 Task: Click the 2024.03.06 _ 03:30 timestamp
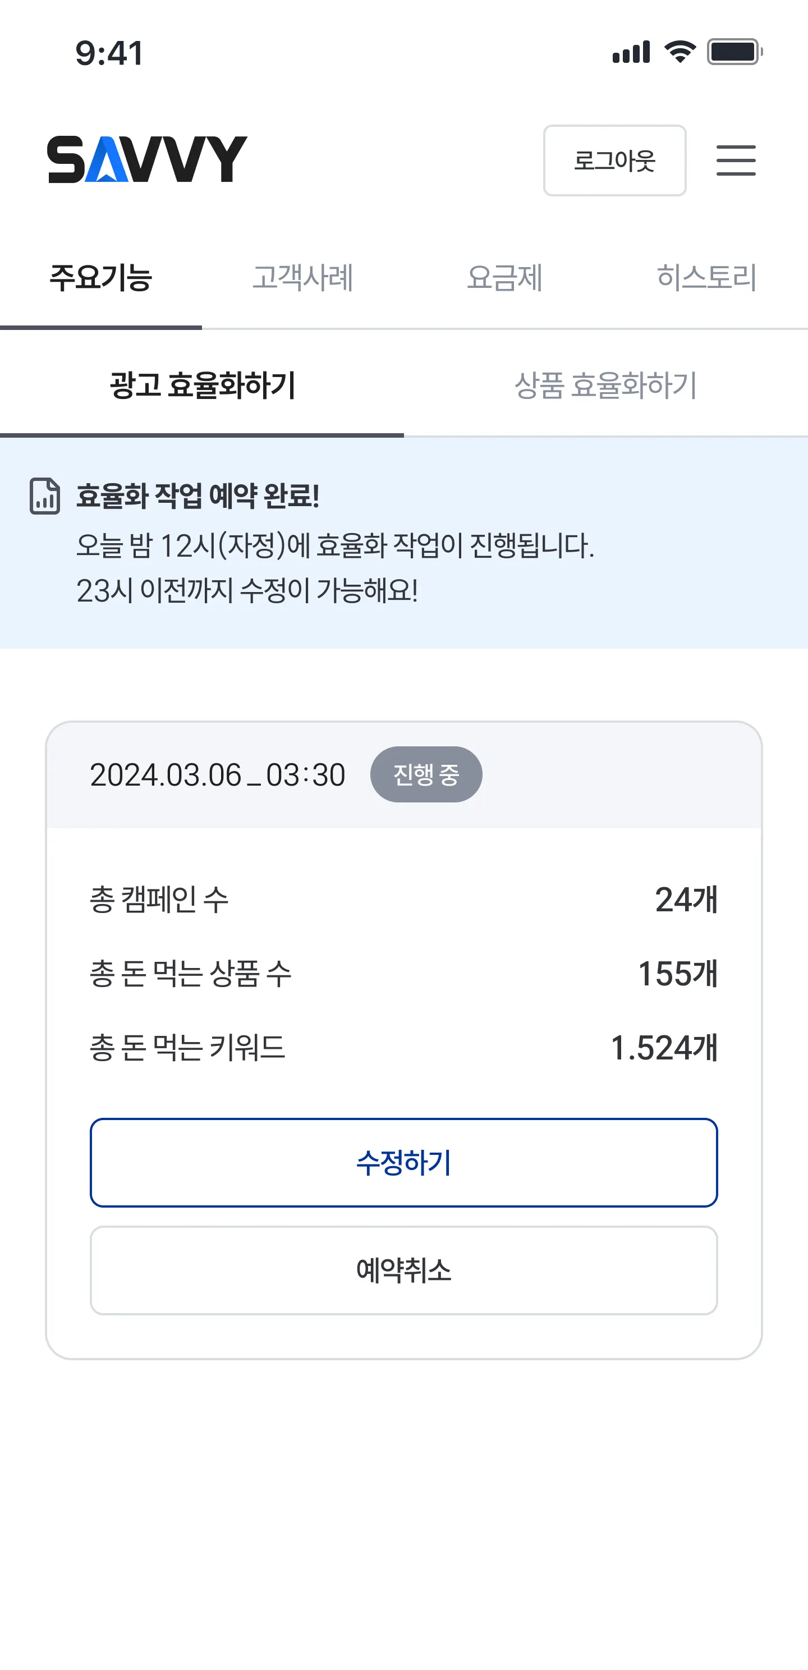tap(217, 775)
